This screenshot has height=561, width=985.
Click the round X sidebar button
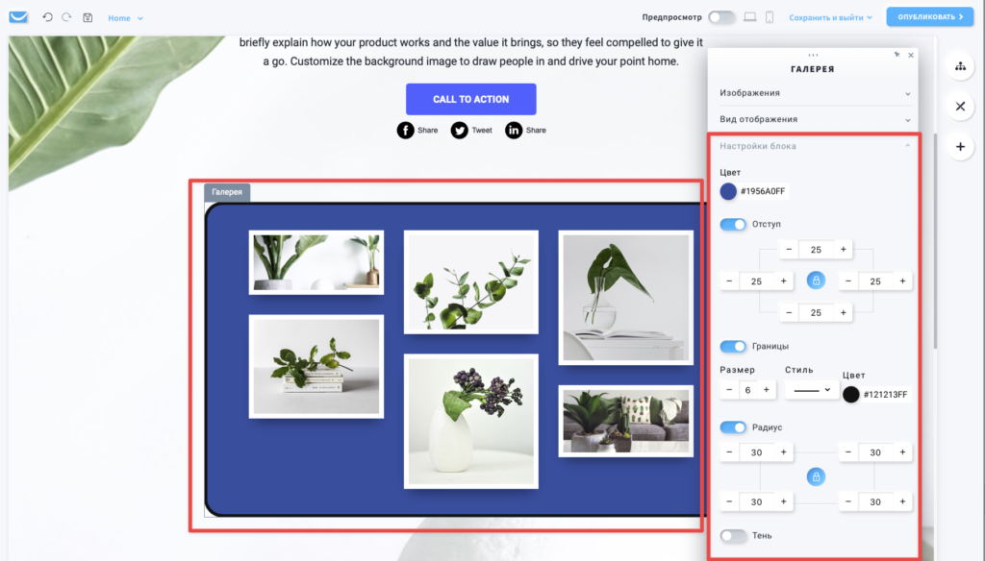coord(961,107)
